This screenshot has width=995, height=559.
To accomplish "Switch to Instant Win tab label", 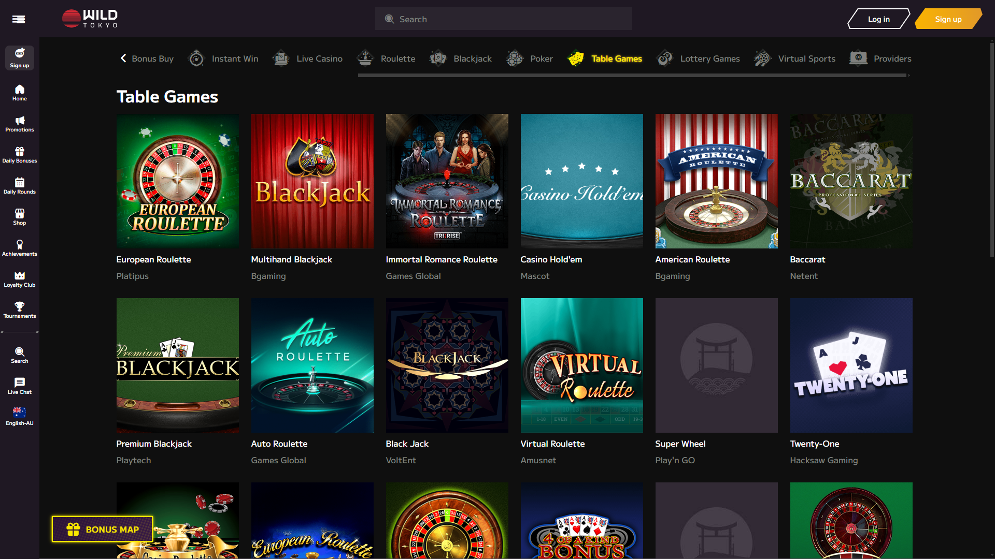I will pos(235,58).
